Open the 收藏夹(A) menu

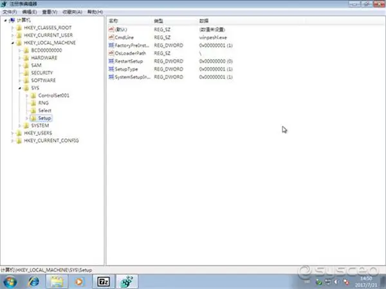(72, 12)
